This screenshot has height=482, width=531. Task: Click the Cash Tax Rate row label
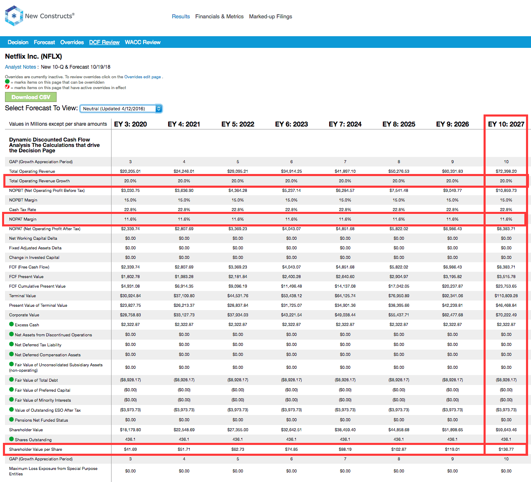pyautogui.click(x=22, y=210)
